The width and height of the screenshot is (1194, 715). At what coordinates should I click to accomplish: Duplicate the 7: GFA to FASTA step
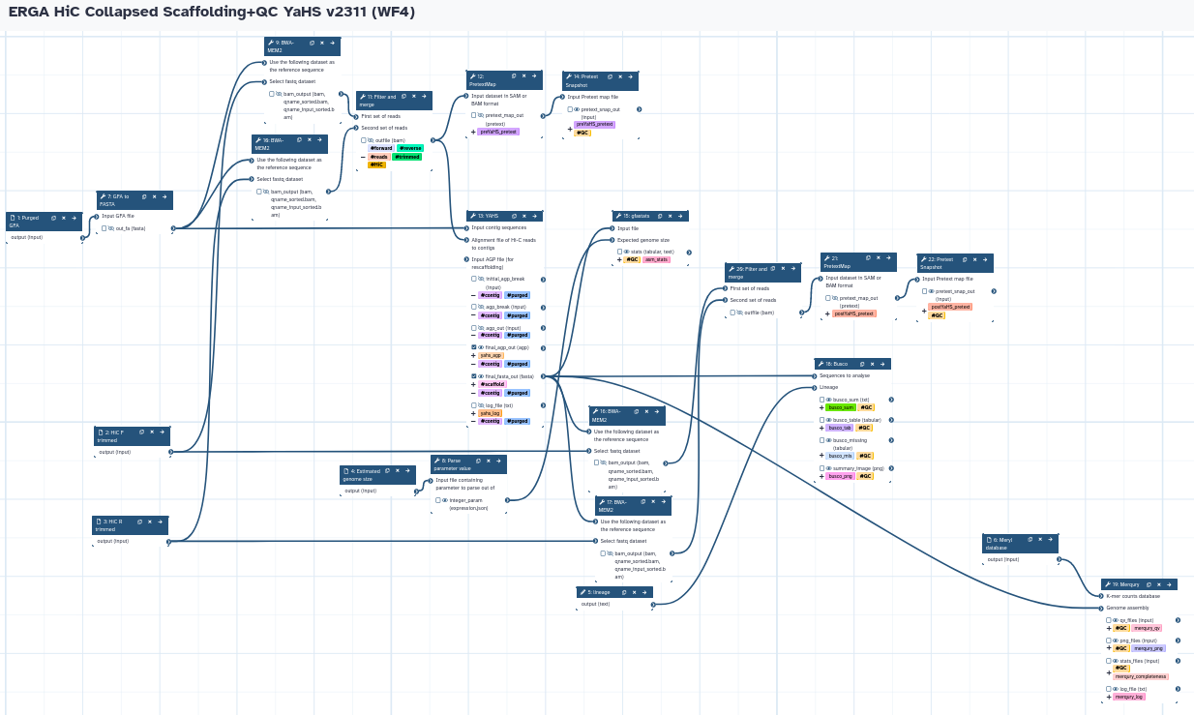tap(143, 195)
